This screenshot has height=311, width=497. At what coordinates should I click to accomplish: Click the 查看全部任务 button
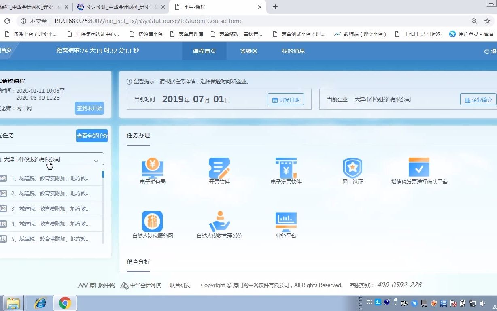(x=92, y=135)
